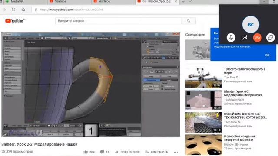Dislike the video with thumbs down

coord(102,152)
